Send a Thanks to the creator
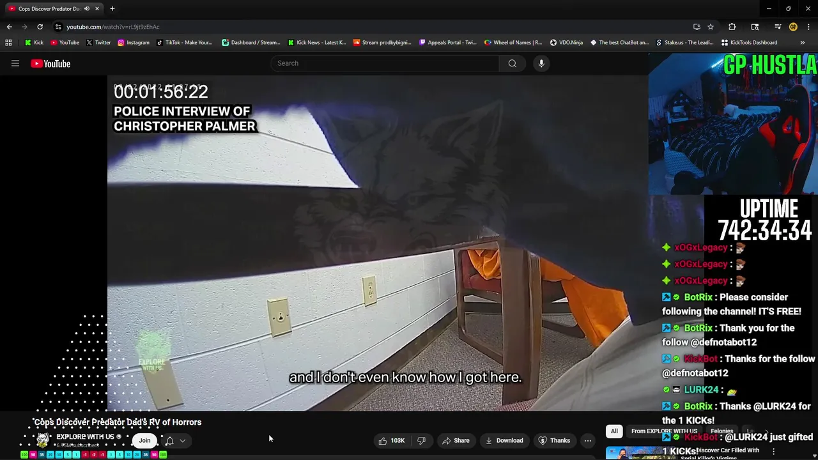This screenshot has height=460, width=818. pos(554,440)
